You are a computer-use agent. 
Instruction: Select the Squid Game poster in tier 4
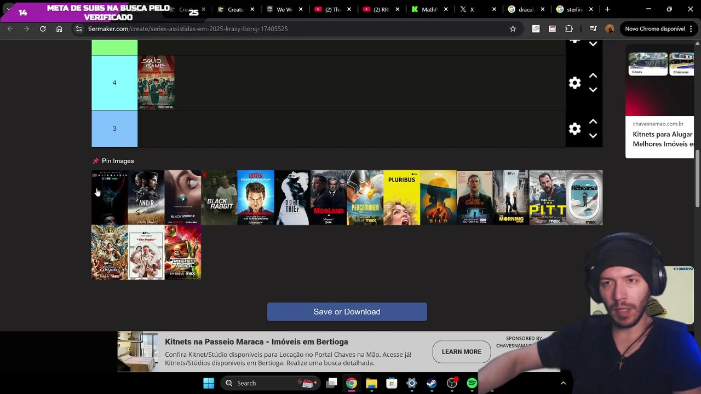coord(156,83)
